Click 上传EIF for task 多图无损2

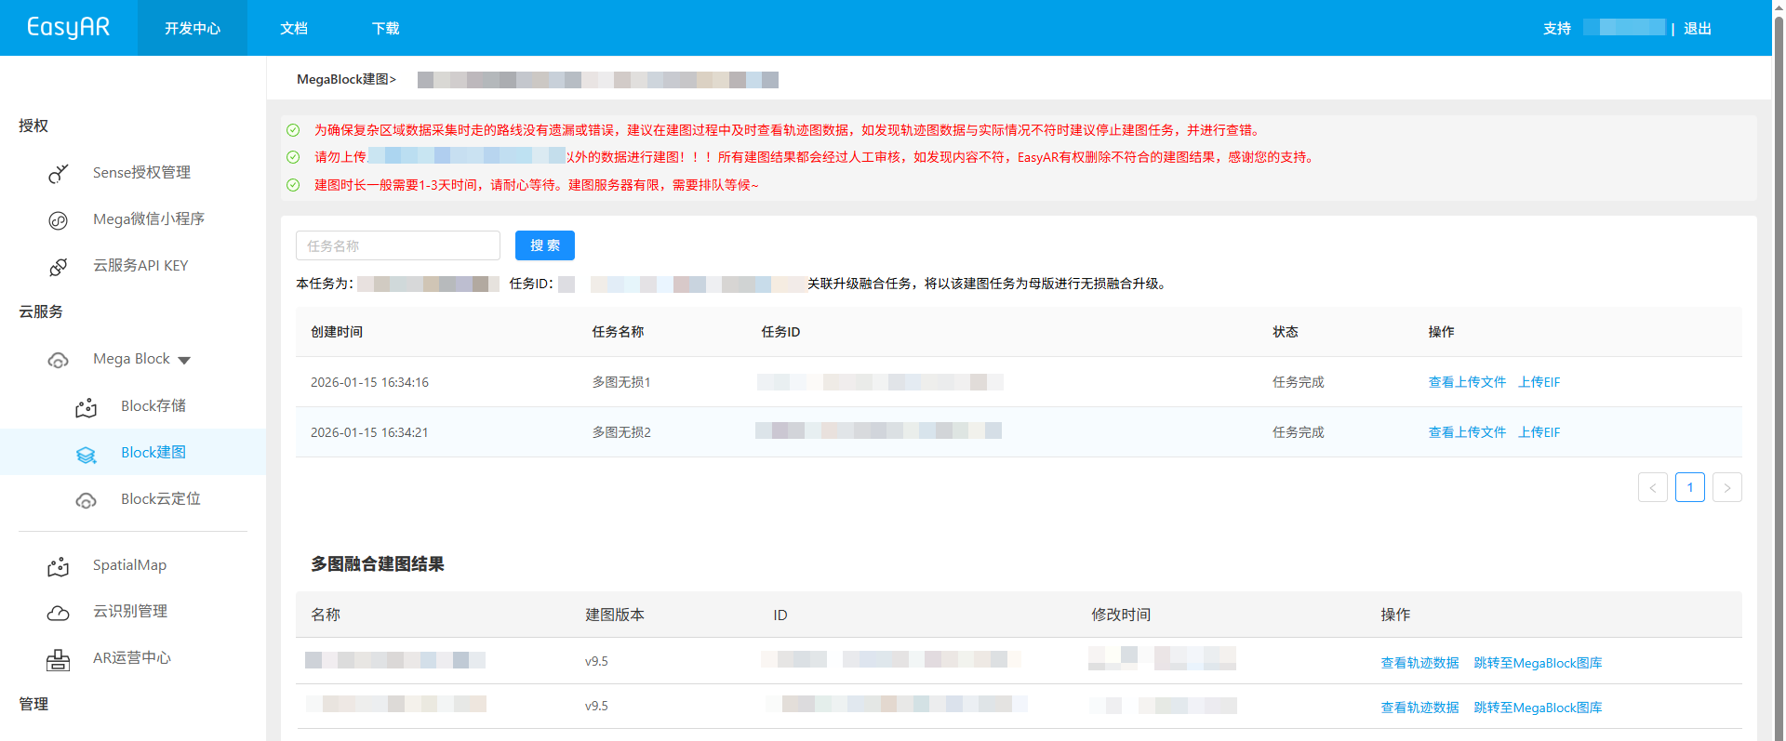point(1539,432)
